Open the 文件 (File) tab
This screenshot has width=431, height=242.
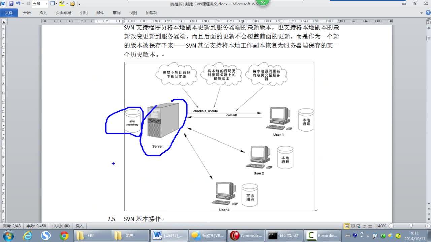9,13
